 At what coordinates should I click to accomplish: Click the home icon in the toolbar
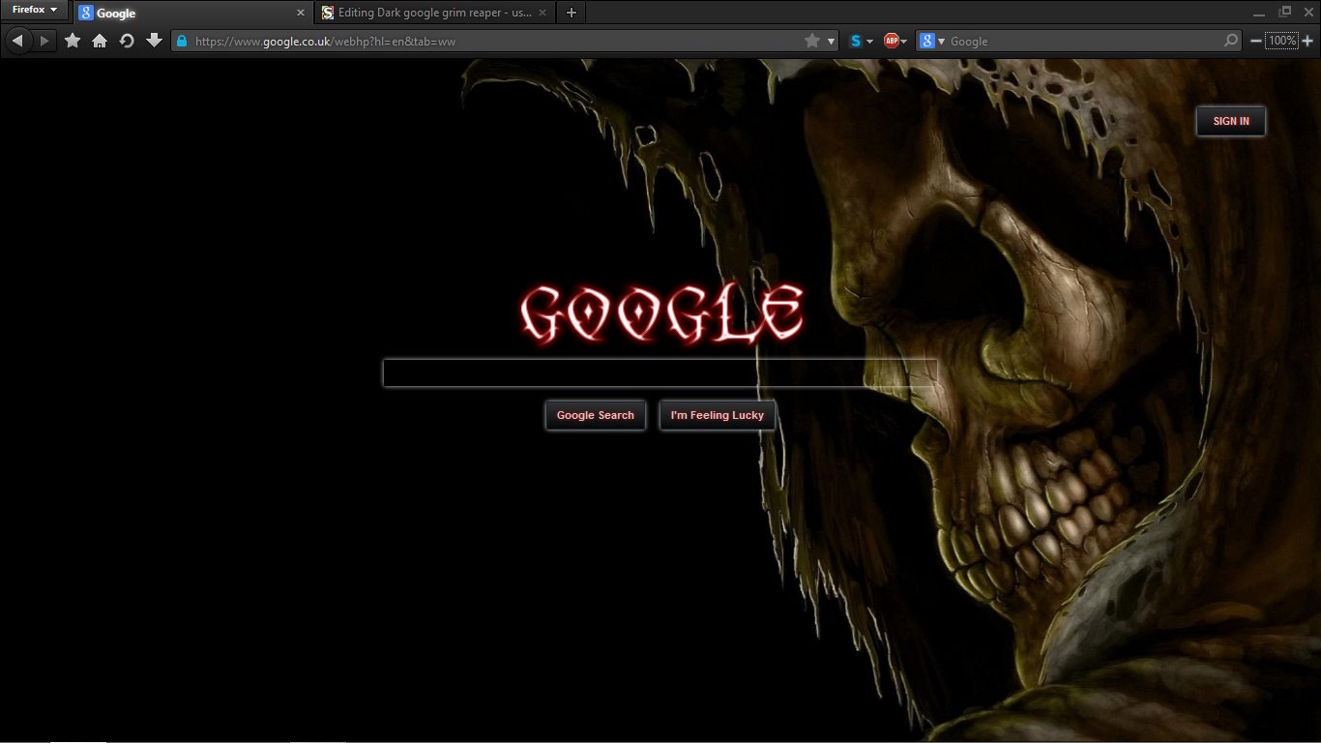pyautogui.click(x=100, y=41)
